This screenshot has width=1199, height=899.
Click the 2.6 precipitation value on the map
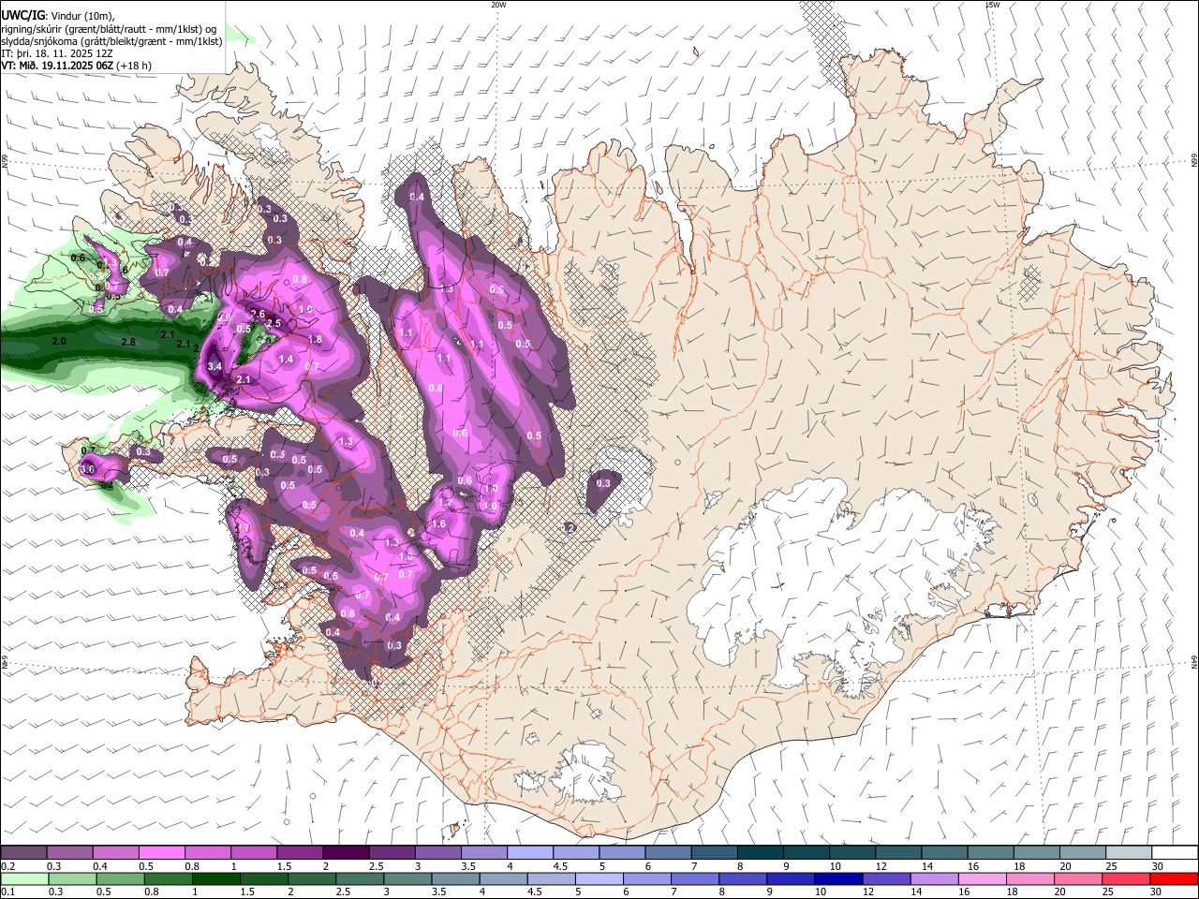(259, 314)
